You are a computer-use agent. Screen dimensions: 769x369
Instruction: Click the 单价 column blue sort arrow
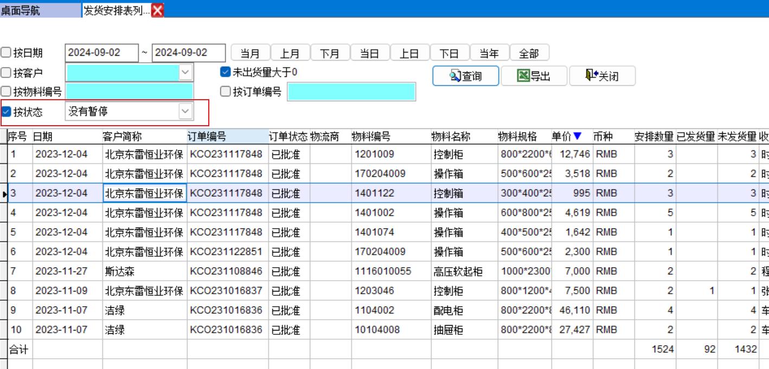[577, 136]
